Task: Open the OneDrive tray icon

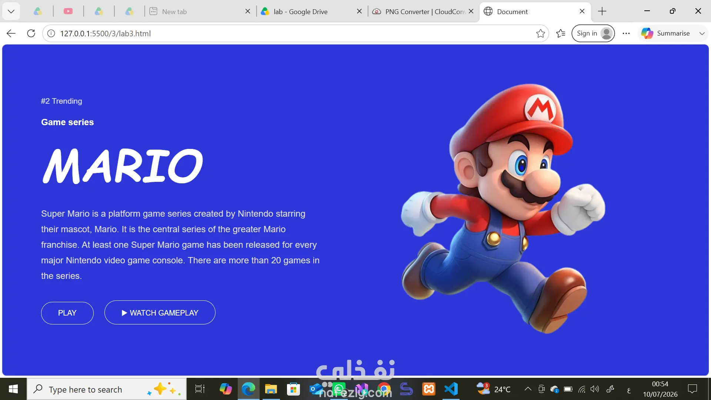Action: tap(554, 389)
